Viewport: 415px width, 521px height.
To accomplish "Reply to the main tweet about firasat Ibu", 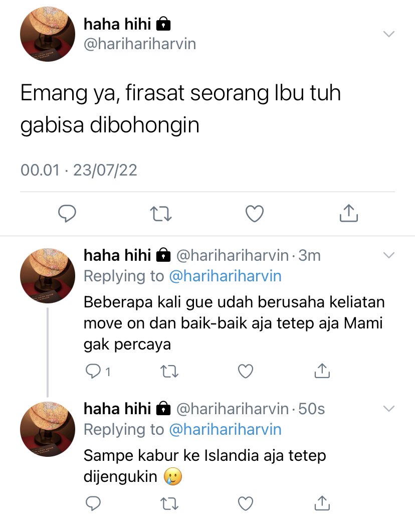I will (x=67, y=214).
